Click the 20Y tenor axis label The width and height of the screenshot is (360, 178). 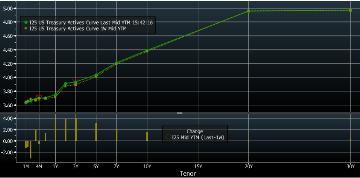[x=249, y=166]
